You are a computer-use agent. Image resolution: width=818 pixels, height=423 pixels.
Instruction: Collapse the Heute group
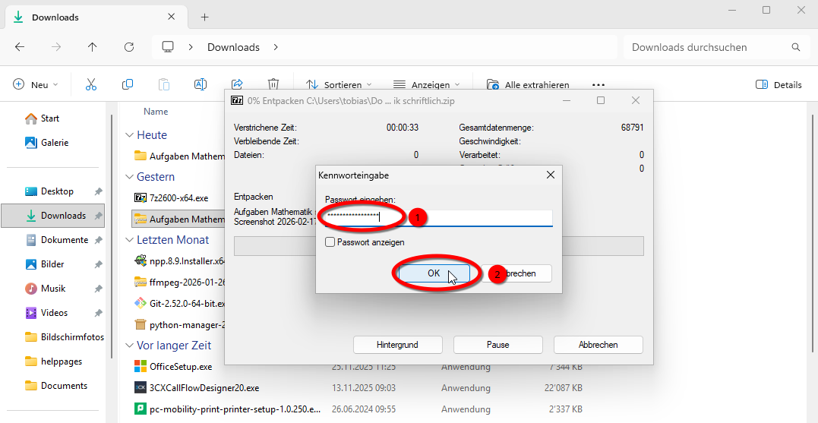[x=130, y=135]
